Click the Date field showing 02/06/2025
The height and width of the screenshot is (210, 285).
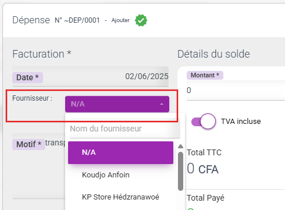coord(91,77)
